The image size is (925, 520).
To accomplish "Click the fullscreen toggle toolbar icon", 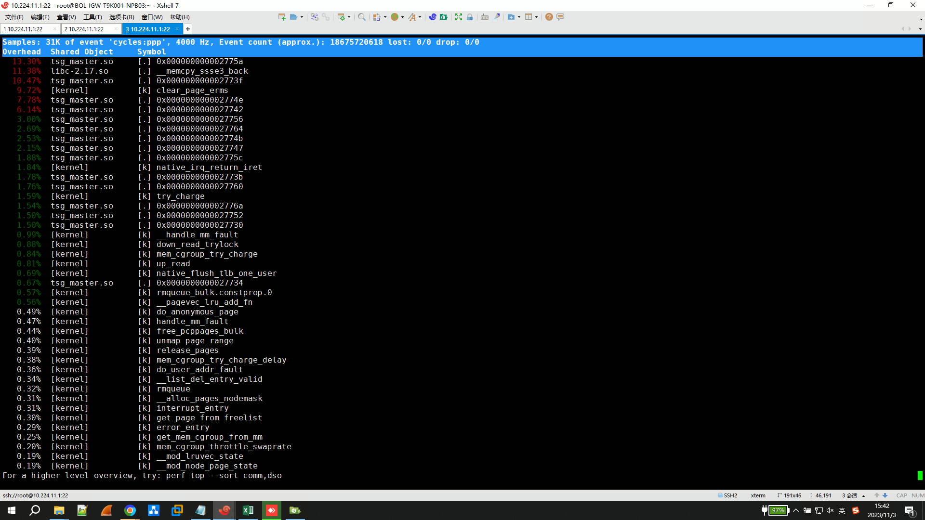I will (458, 17).
